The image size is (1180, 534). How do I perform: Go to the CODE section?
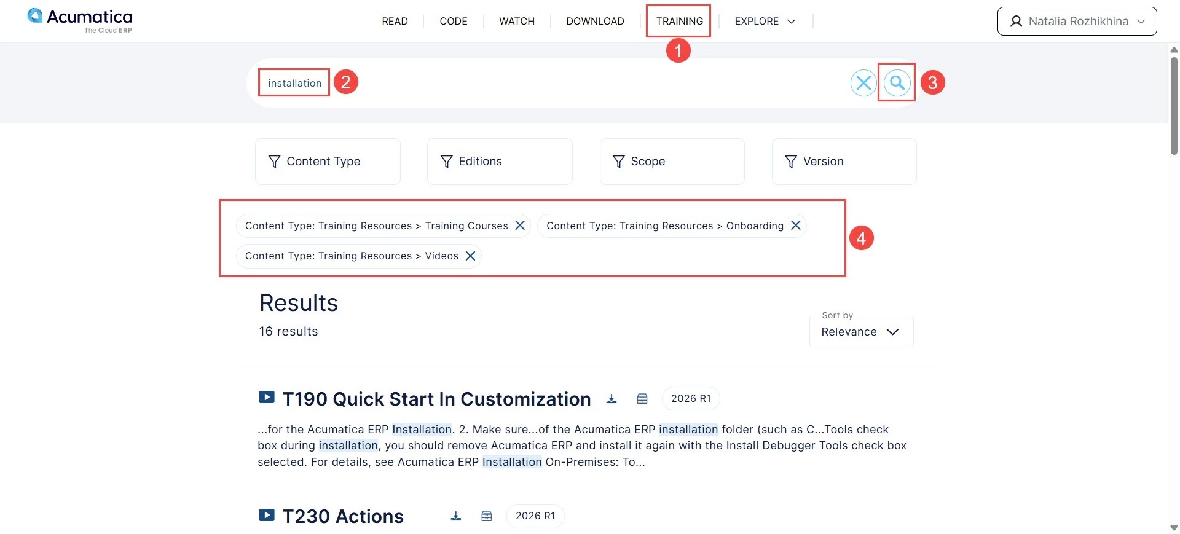454,21
